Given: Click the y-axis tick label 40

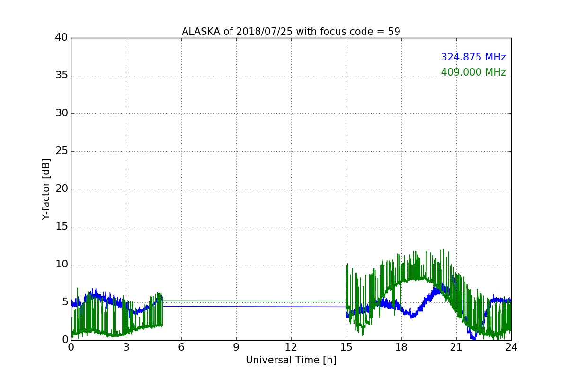Looking at the screenshot, I should tap(62, 38).
